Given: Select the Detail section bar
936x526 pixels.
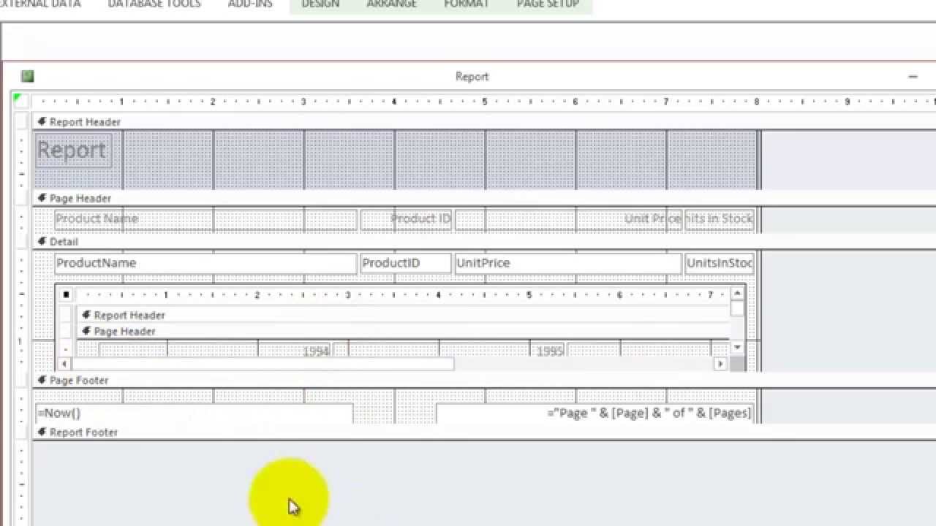Looking at the screenshot, I should 483,241.
